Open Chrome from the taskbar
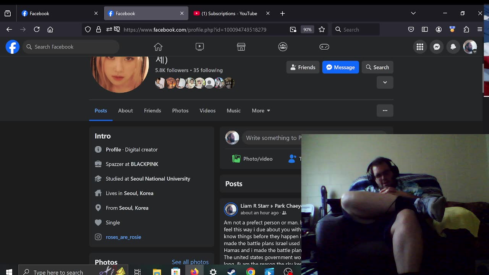This screenshot has width=489, height=275. tap(251, 272)
